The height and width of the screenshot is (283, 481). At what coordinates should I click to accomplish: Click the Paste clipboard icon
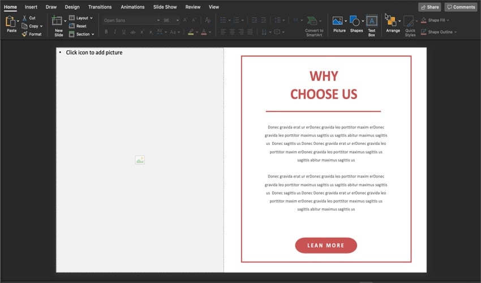pyautogui.click(x=11, y=22)
